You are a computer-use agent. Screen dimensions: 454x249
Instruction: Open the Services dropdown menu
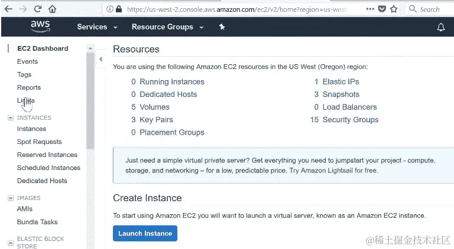98,27
